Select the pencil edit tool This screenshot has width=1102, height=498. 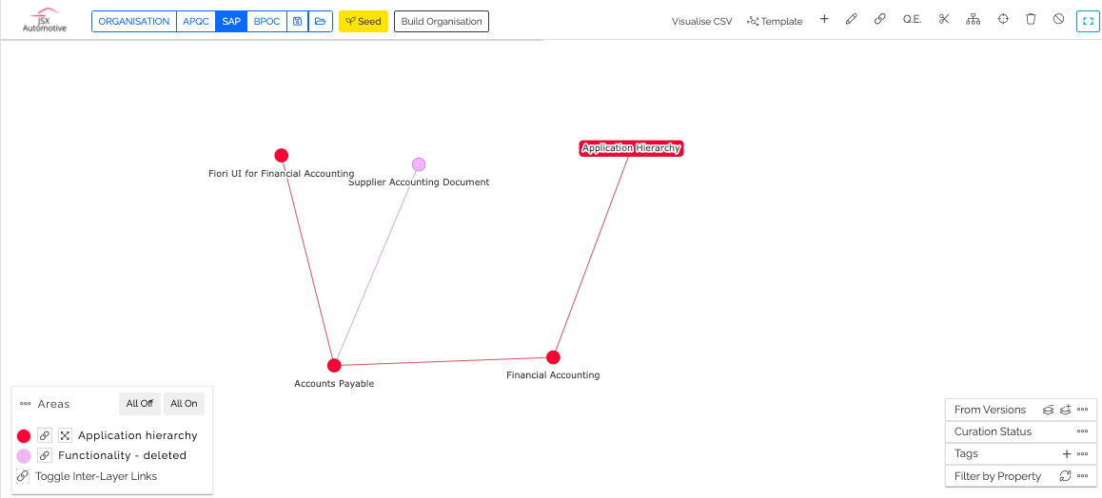click(x=852, y=20)
